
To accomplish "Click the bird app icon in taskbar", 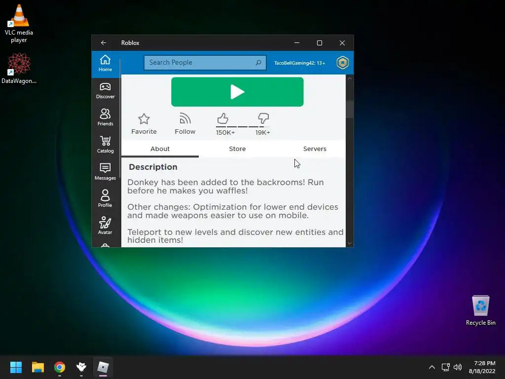I will click(81, 367).
